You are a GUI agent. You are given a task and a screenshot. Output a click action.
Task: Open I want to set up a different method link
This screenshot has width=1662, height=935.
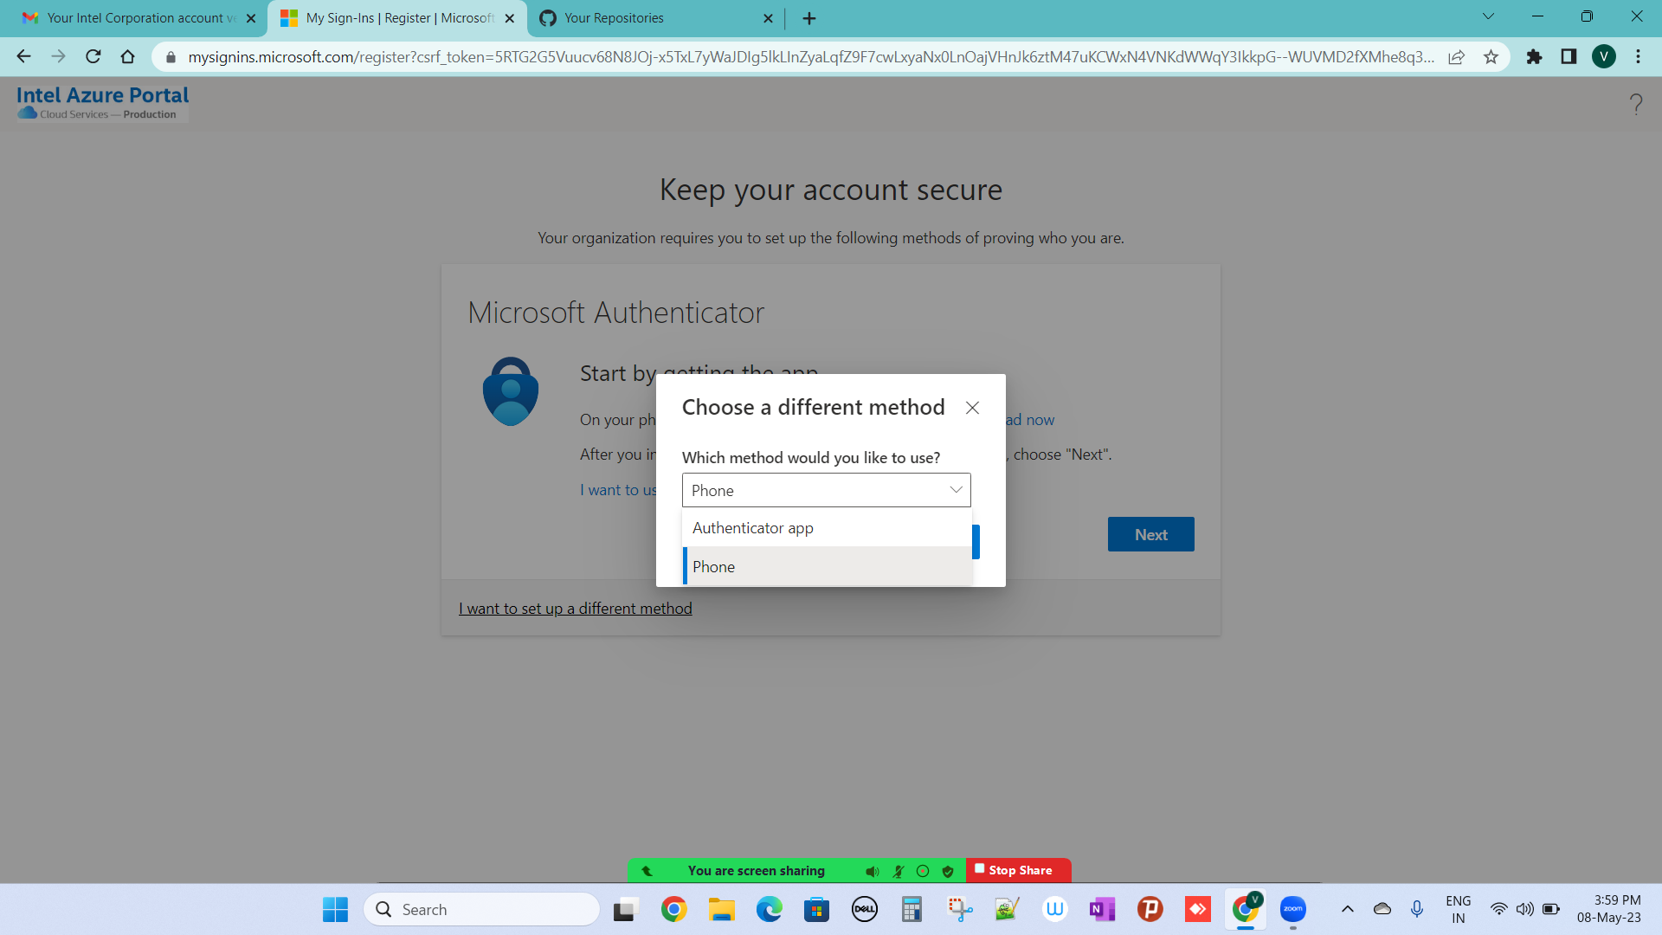pos(575,609)
